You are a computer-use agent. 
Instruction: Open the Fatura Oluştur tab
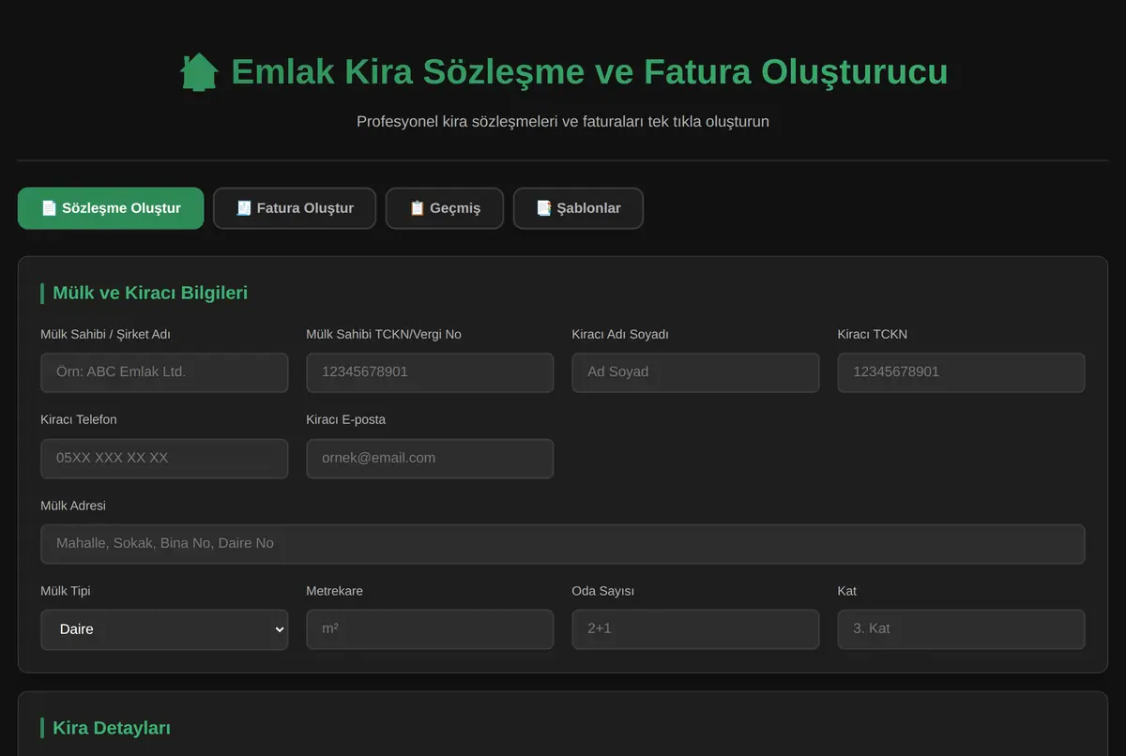(295, 208)
